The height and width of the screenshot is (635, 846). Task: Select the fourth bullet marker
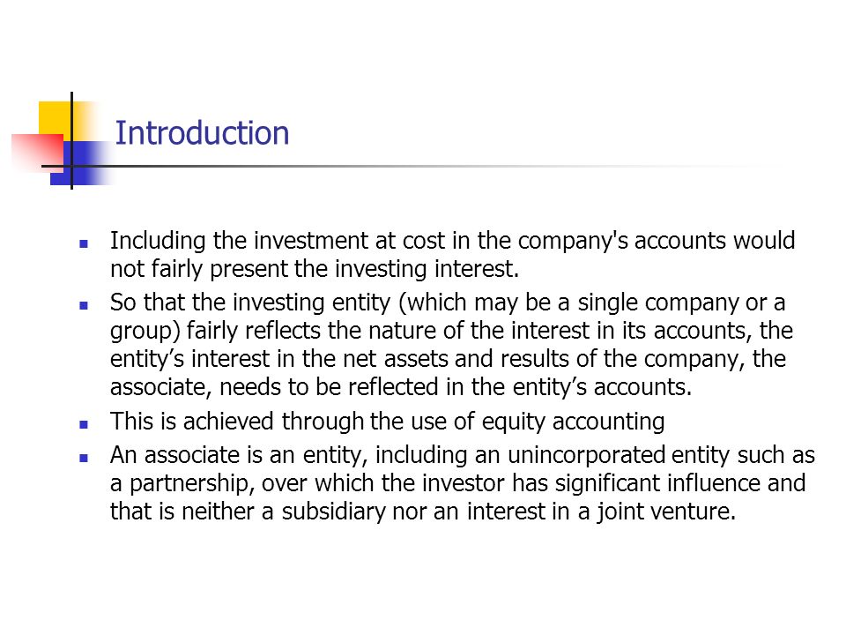(x=84, y=459)
